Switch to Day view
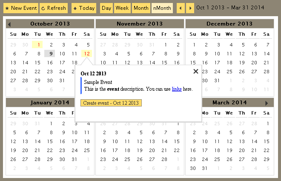 pyautogui.click(x=106, y=8)
